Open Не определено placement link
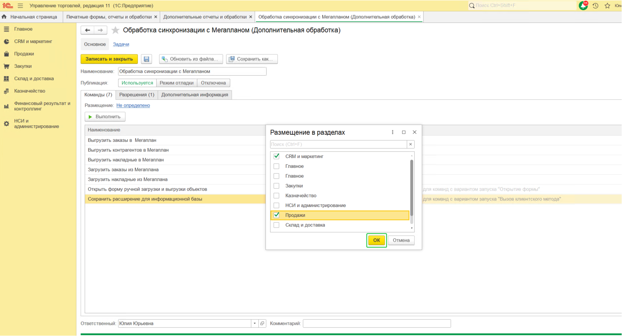This screenshot has height=336, width=622. [x=133, y=106]
